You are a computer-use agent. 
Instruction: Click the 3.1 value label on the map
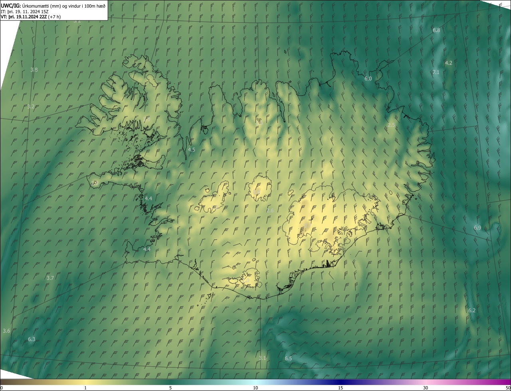pyautogui.click(x=262, y=358)
